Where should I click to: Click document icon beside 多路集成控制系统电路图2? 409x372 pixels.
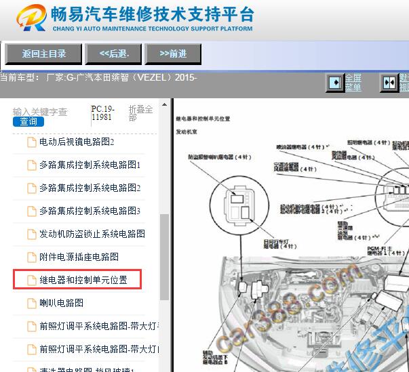(x=32, y=188)
